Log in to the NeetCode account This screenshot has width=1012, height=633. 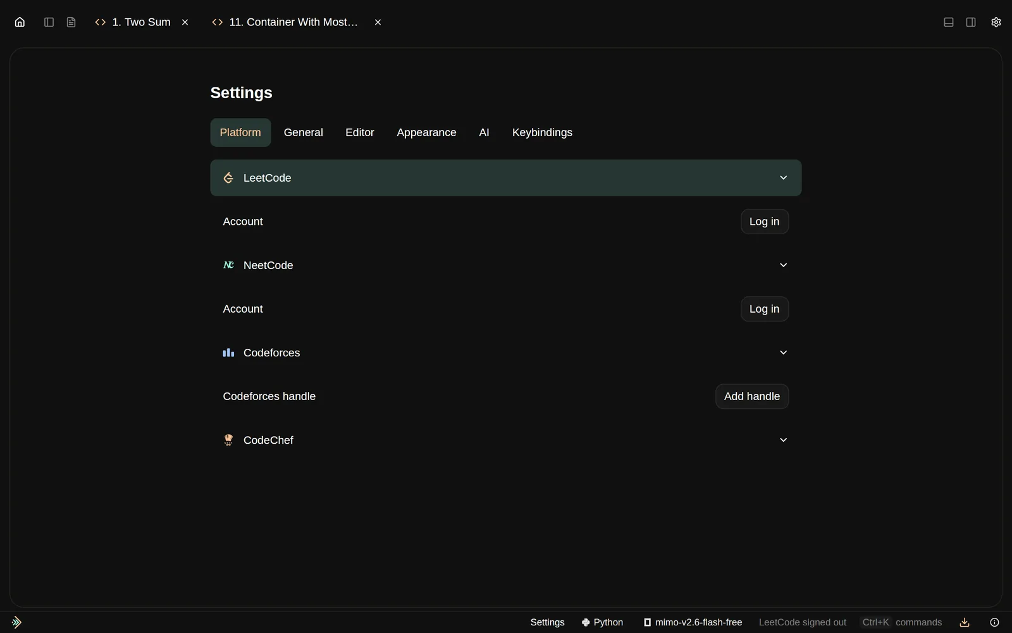(764, 309)
